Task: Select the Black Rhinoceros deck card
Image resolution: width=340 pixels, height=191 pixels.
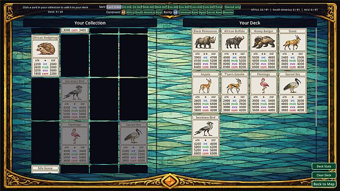Action: tap(205, 49)
